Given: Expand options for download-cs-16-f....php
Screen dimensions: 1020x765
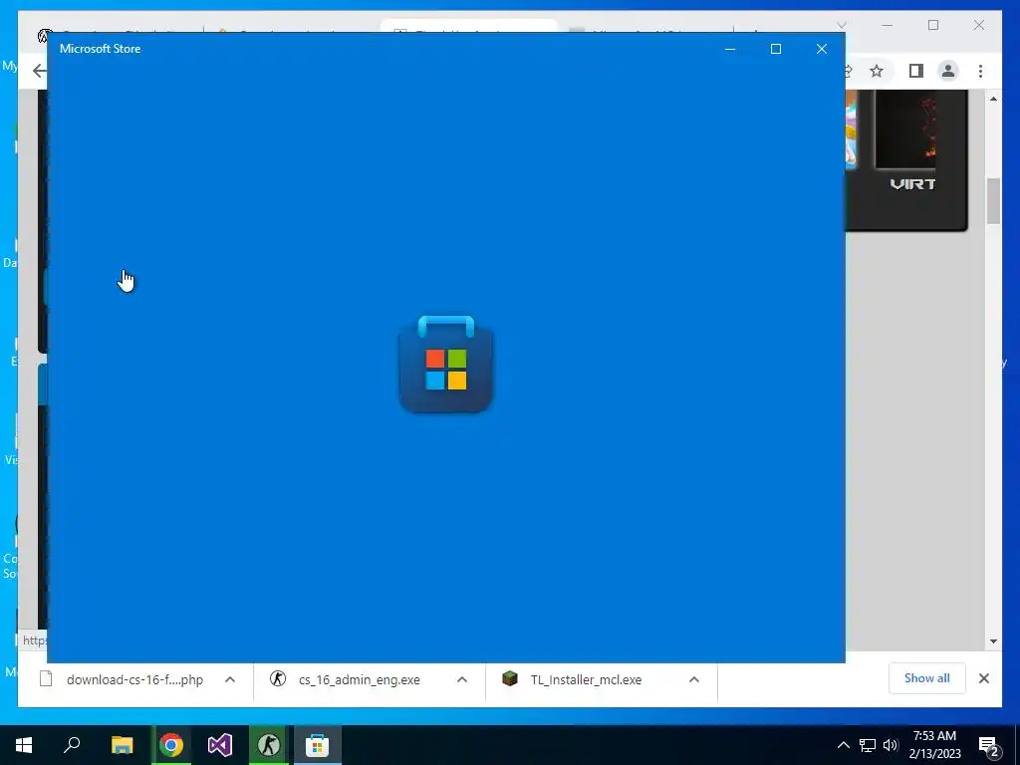Looking at the screenshot, I should (230, 679).
